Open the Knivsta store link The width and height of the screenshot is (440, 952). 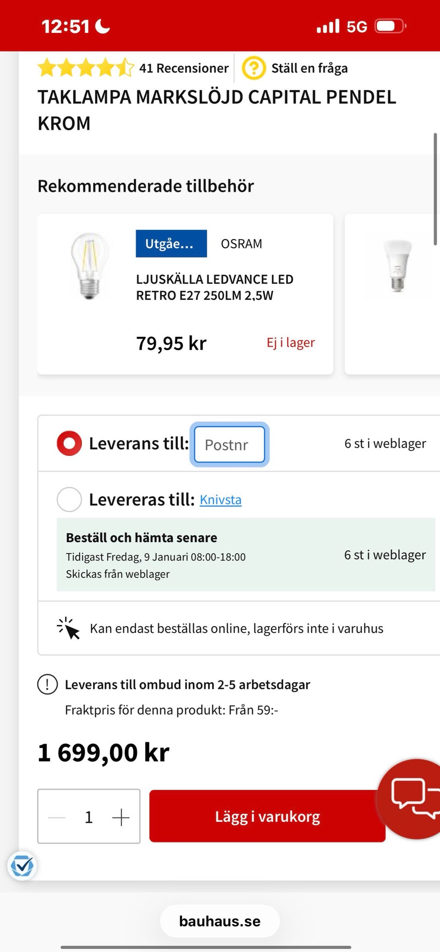[x=220, y=500]
